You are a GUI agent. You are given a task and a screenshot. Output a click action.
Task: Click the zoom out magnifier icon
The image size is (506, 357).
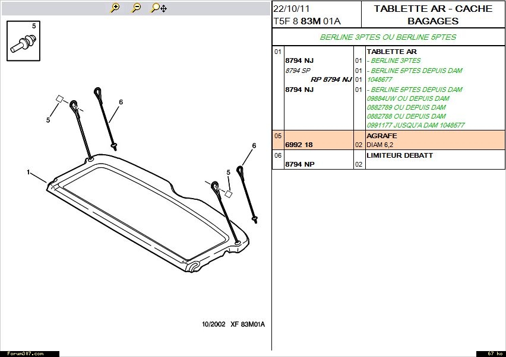(x=137, y=8)
